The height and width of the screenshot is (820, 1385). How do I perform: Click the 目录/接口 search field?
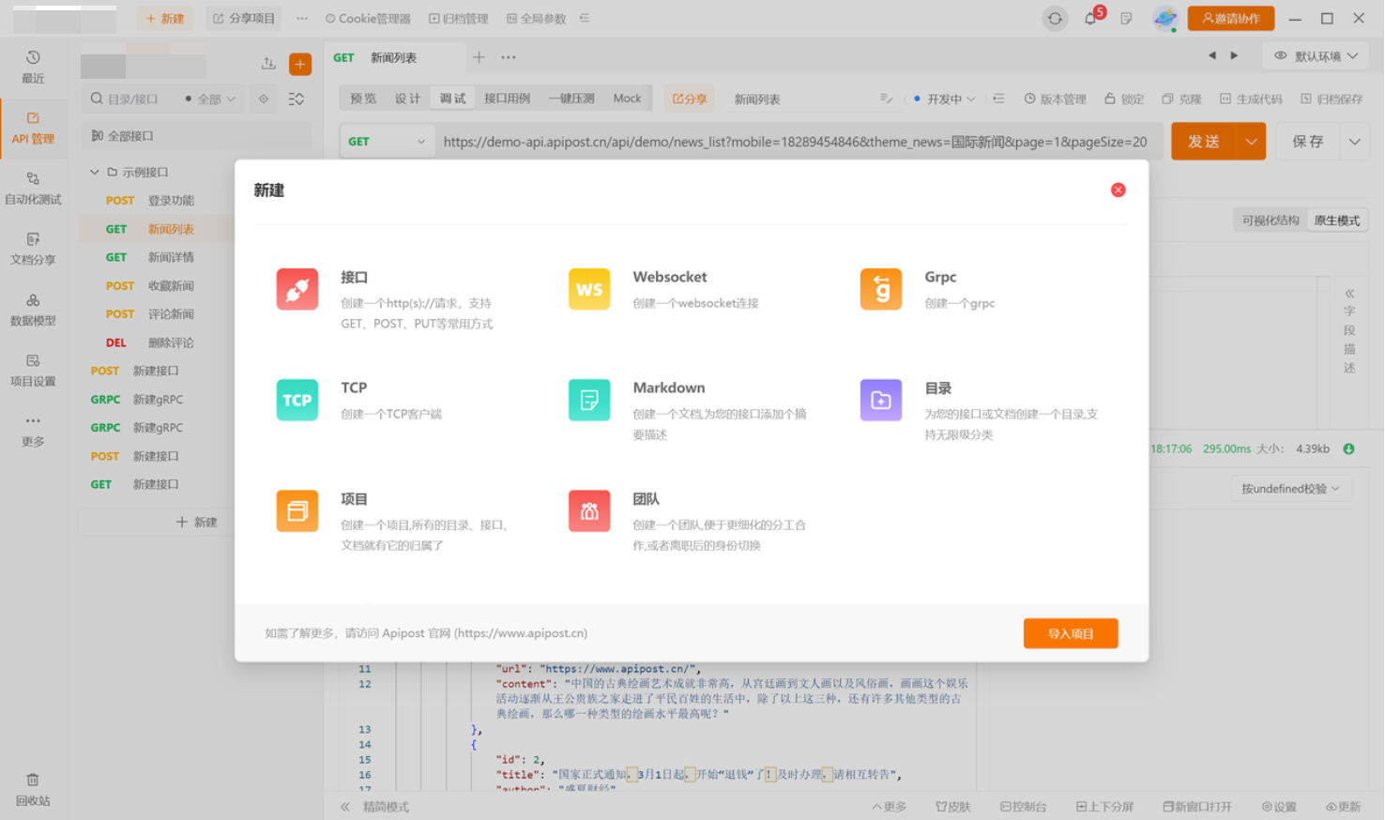[132, 99]
